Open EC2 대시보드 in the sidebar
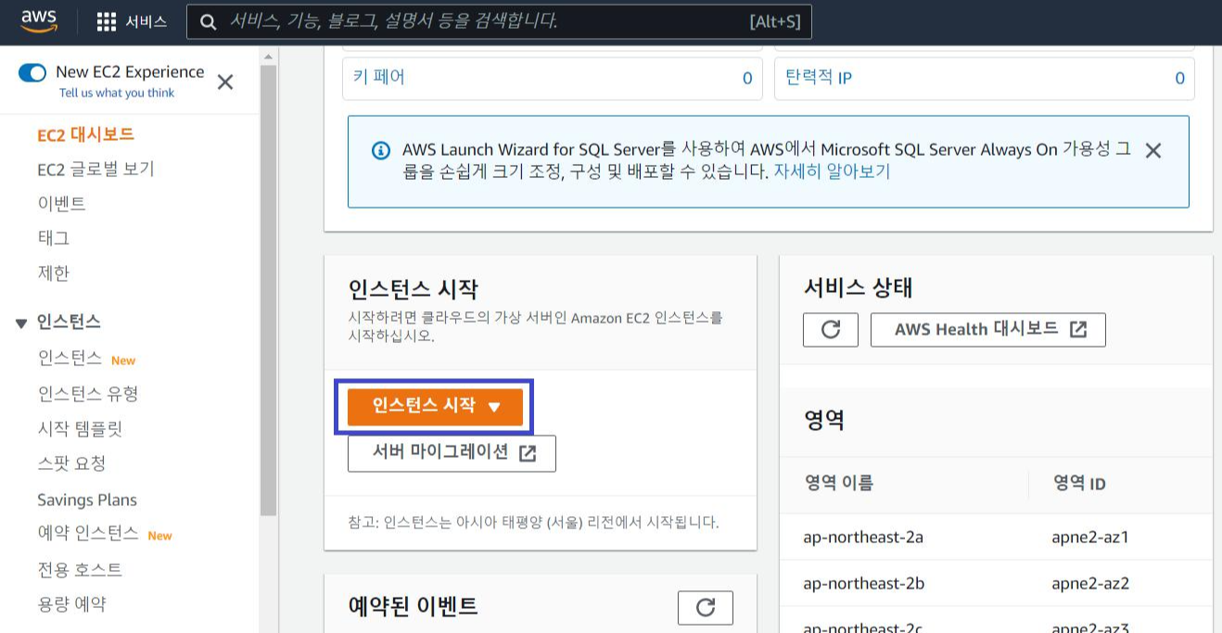The height and width of the screenshot is (633, 1222). coord(86,134)
